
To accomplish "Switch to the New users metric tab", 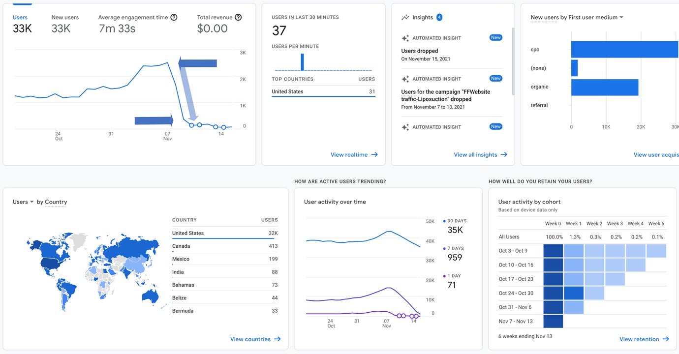I will coord(64,23).
